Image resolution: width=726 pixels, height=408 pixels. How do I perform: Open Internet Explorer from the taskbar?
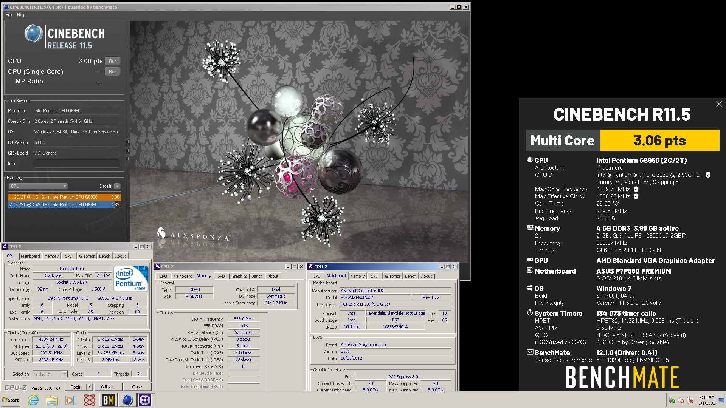(33, 400)
